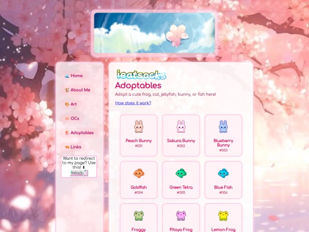Viewport: 309px width, 232px height.
Task: Navigate to OCs page
Action: 75,119
